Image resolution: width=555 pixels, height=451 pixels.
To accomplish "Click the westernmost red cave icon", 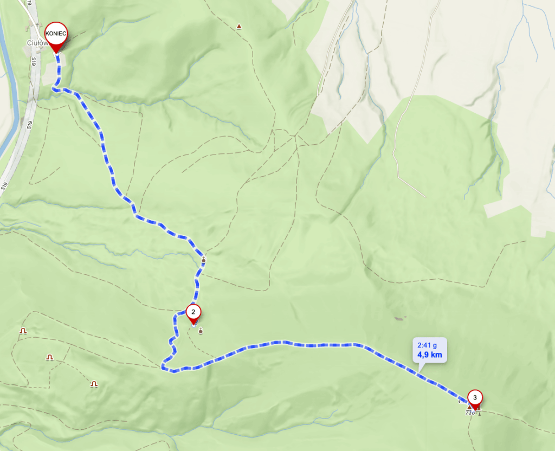I will point(23,331).
